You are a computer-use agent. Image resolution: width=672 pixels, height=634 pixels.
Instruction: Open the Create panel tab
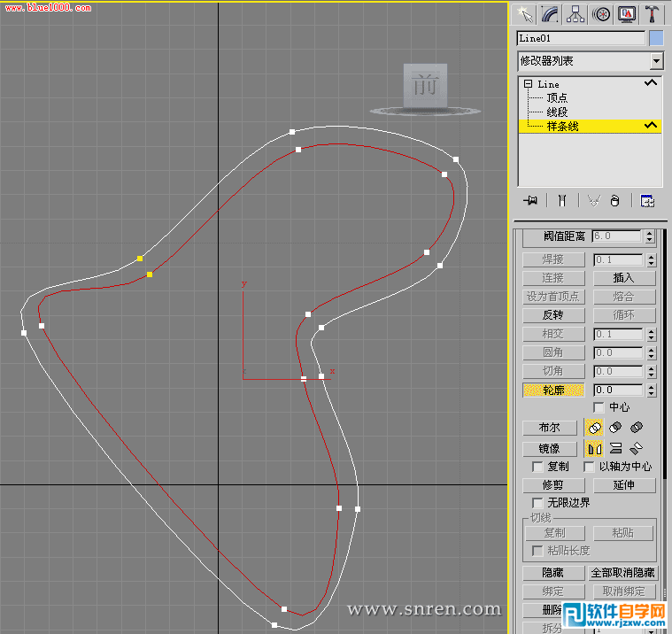point(524,13)
